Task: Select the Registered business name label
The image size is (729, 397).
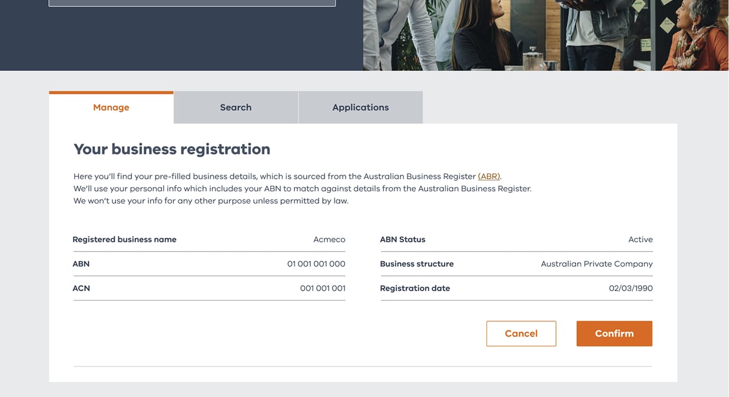Action: tap(124, 239)
